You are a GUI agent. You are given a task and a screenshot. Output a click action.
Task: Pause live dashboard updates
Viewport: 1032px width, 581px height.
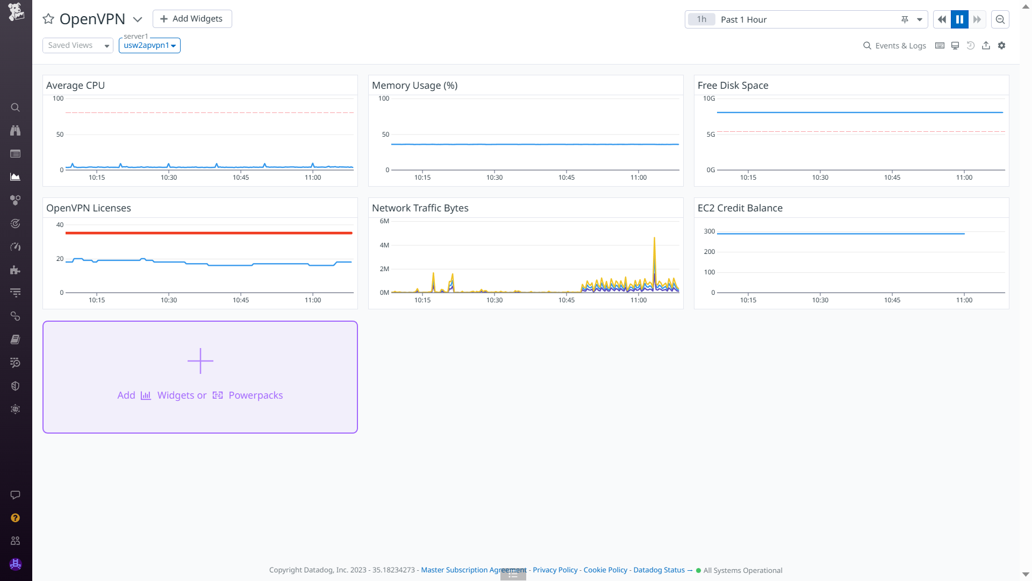click(959, 19)
